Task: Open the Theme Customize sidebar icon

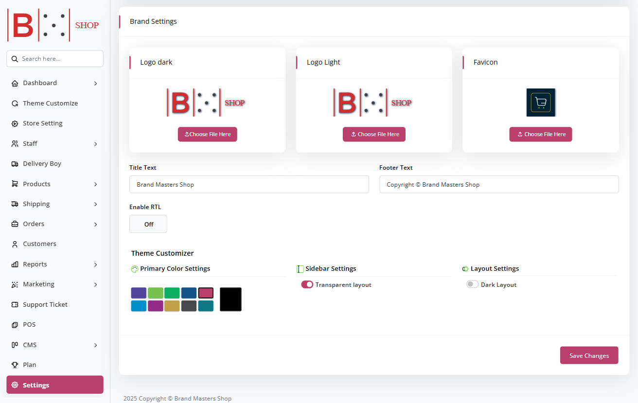Action: coord(15,103)
